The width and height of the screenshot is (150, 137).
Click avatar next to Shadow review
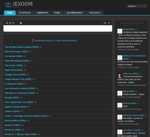[120, 105]
